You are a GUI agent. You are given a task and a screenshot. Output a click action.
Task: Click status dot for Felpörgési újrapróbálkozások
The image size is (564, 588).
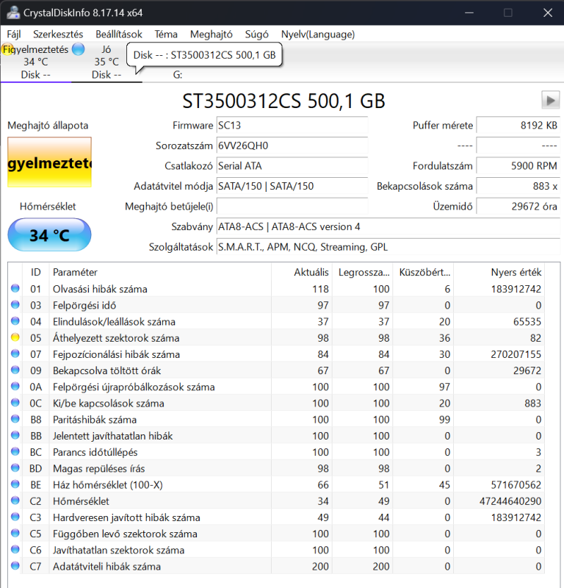click(x=15, y=387)
